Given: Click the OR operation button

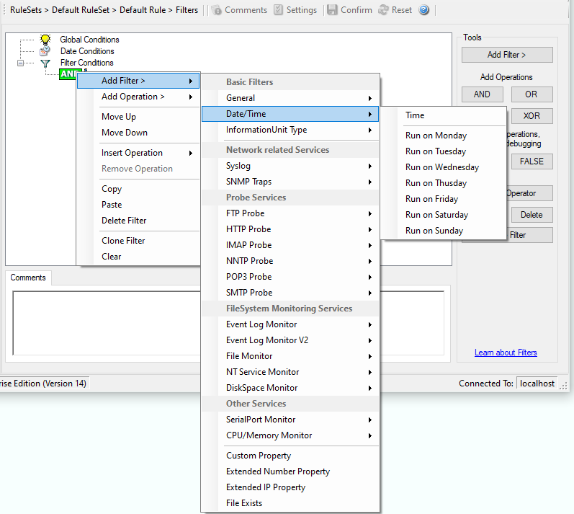Looking at the screenshot, I should pyautogui.click(x=532, y=94).
